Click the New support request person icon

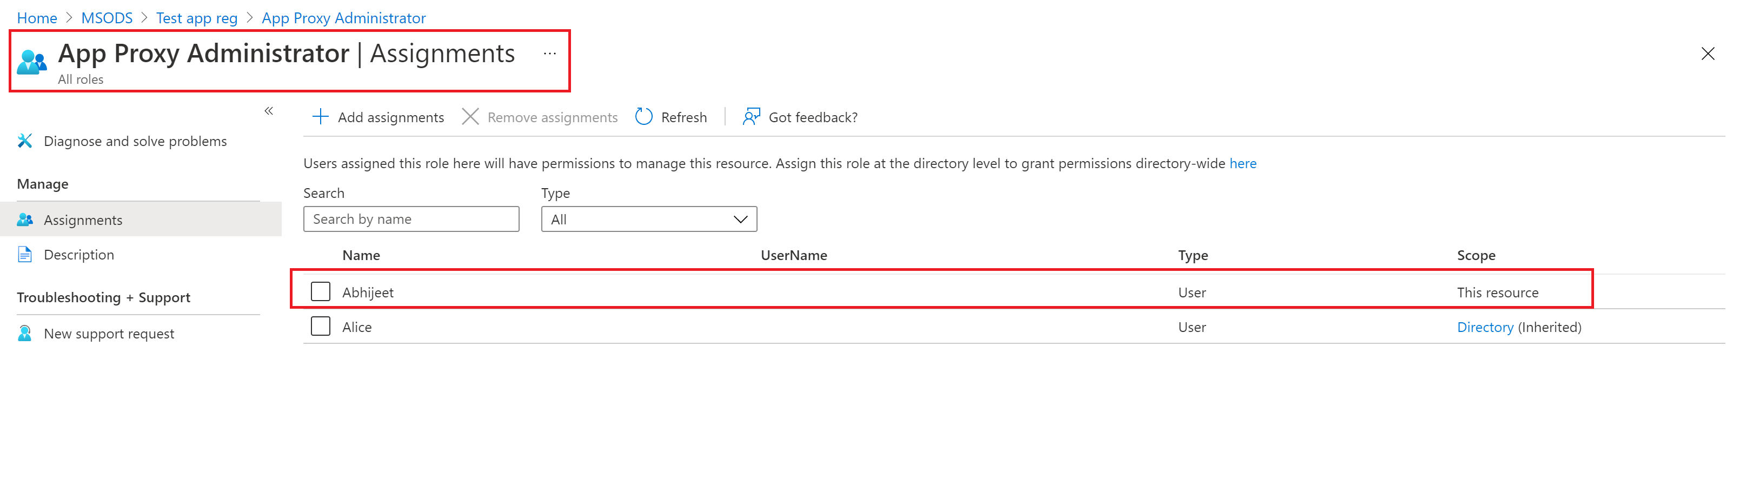25,334
